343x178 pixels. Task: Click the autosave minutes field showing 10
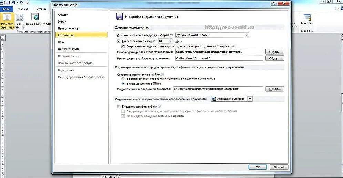(x=163, y=41)
